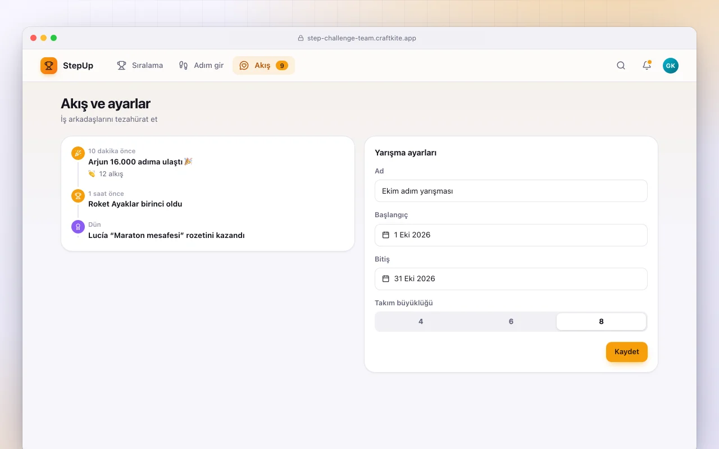Click the purple badge icon beside Lucía's entry
This screenshot has width=719, height=449.
click(78, 227)
